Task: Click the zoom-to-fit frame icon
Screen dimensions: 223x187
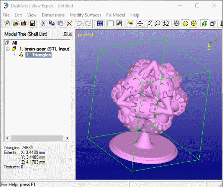Action: coord(149,23)
